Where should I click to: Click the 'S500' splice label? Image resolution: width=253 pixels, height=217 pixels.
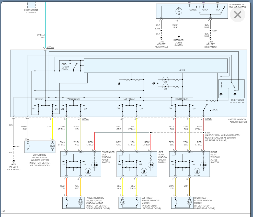(18, 146)
